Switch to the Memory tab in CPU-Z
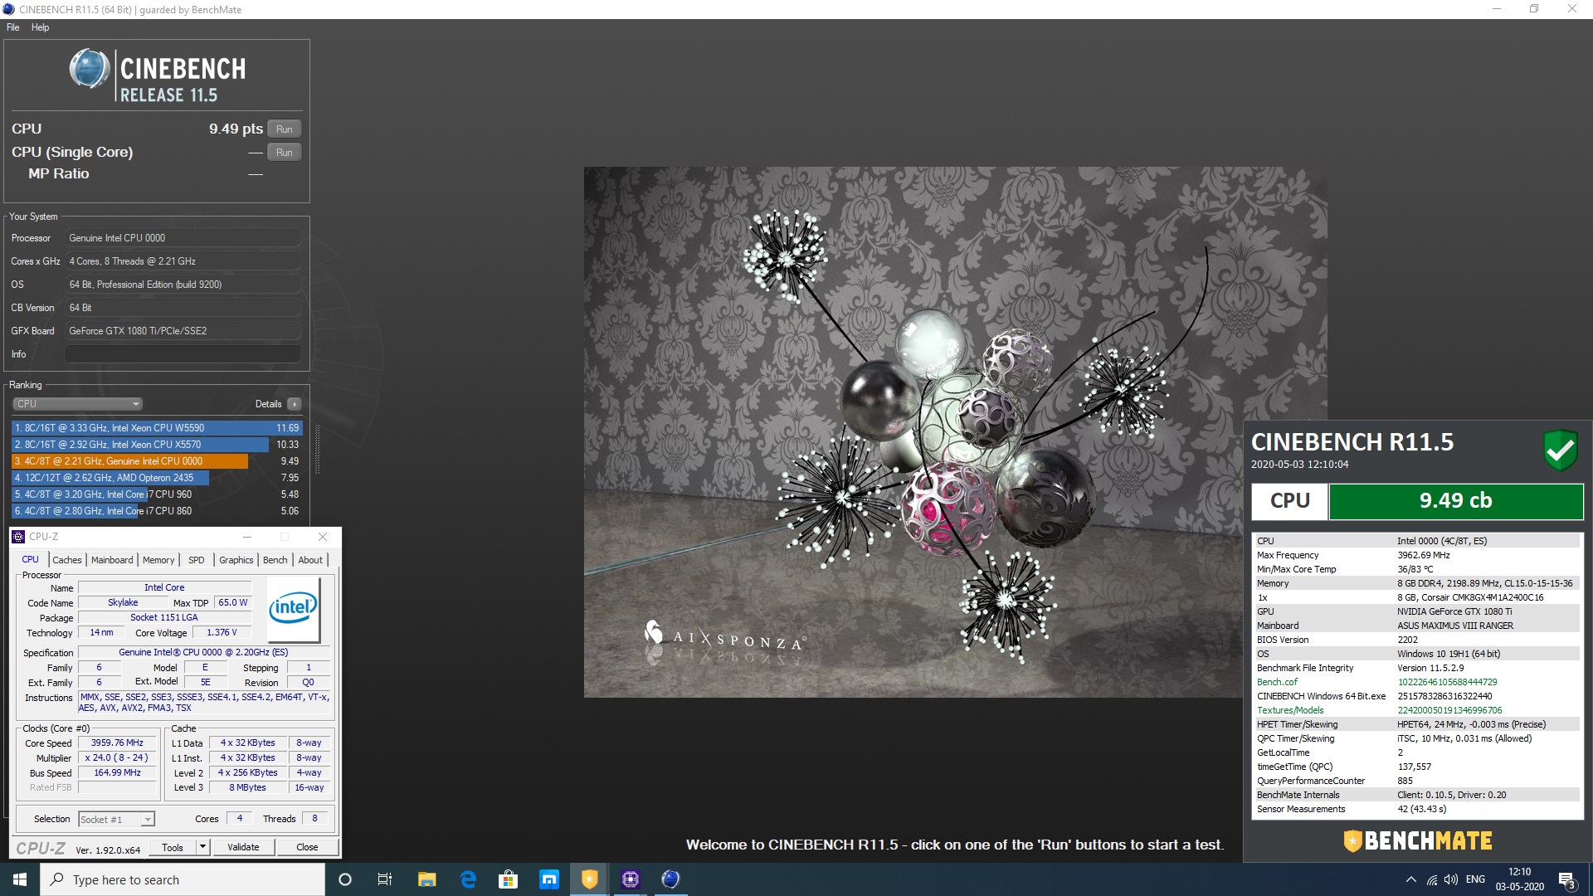The width and height of the screenshot is (1593, 896). (158, 560)
